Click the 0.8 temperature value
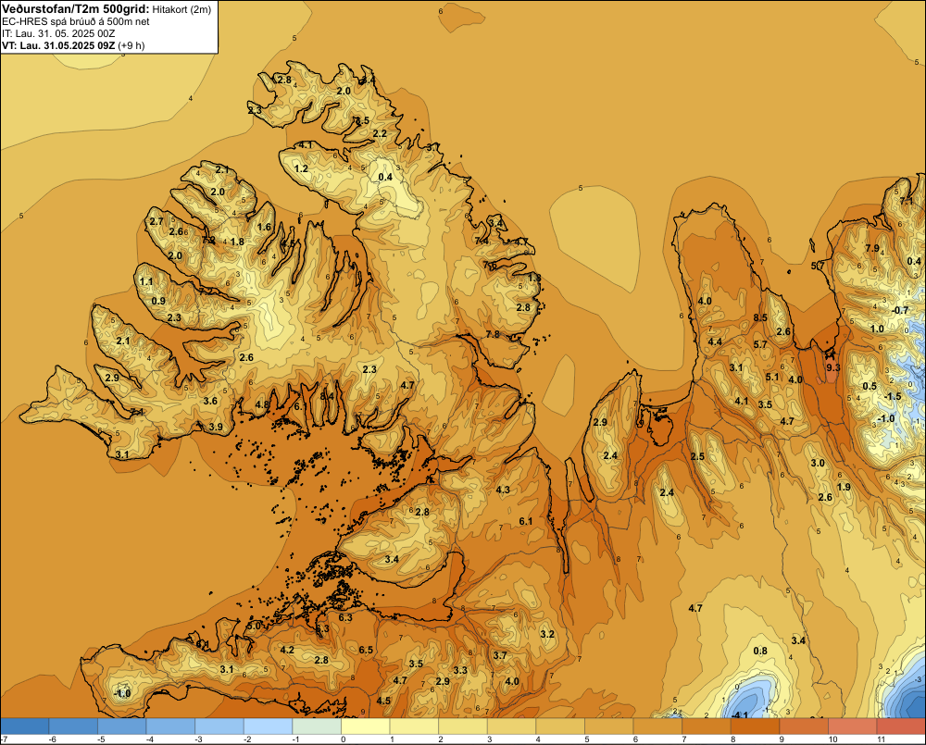Screen dimensions: 926x745 760,651
